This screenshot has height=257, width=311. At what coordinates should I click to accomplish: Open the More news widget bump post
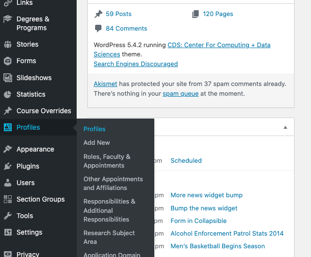tap(207, 195)
